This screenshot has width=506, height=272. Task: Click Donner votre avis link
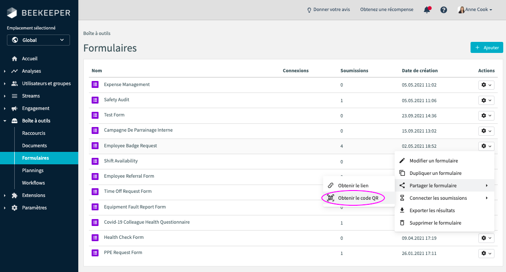[x=328, y=10]
